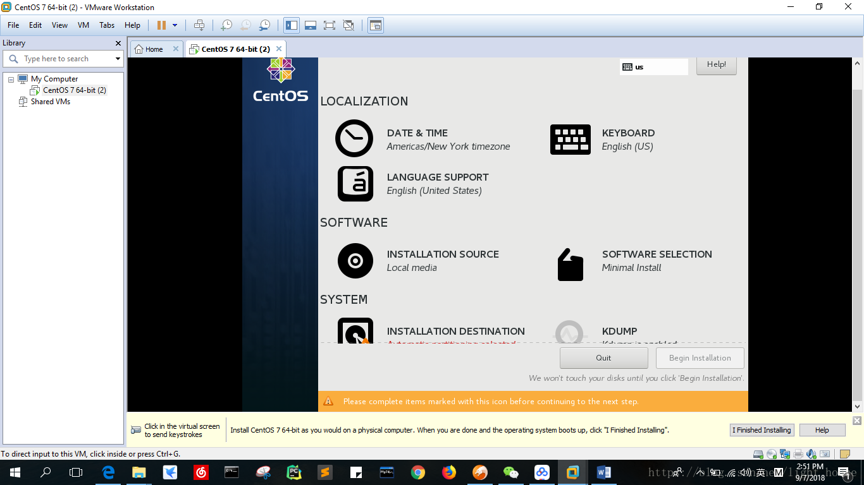Click the I Finished Installing button
Viewport: 864px width, 485px height.
[x=762, y=430]
